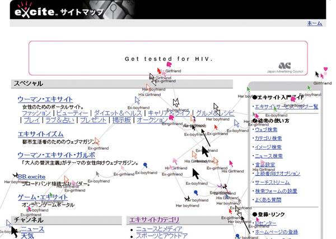
Task: Select the ダイエット&ヘルス link
Action: [x=118, y=113]
